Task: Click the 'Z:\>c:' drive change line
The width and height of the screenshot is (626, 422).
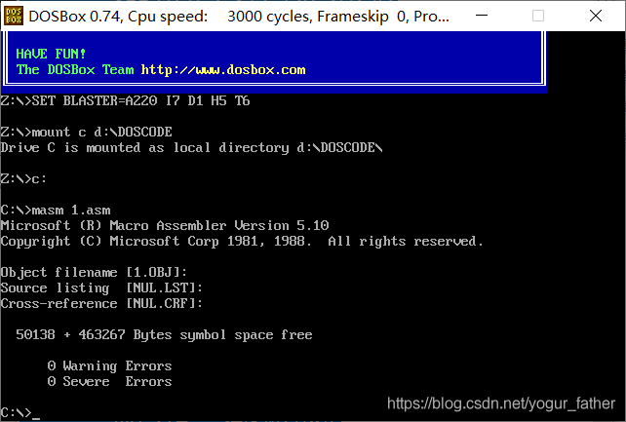Action: [24, 178]
